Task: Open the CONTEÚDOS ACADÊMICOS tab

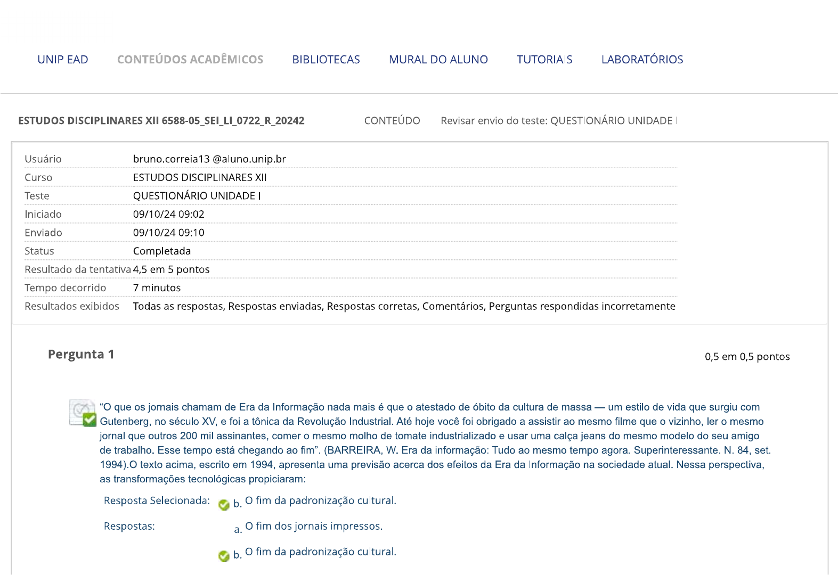Action: point(190,60)
